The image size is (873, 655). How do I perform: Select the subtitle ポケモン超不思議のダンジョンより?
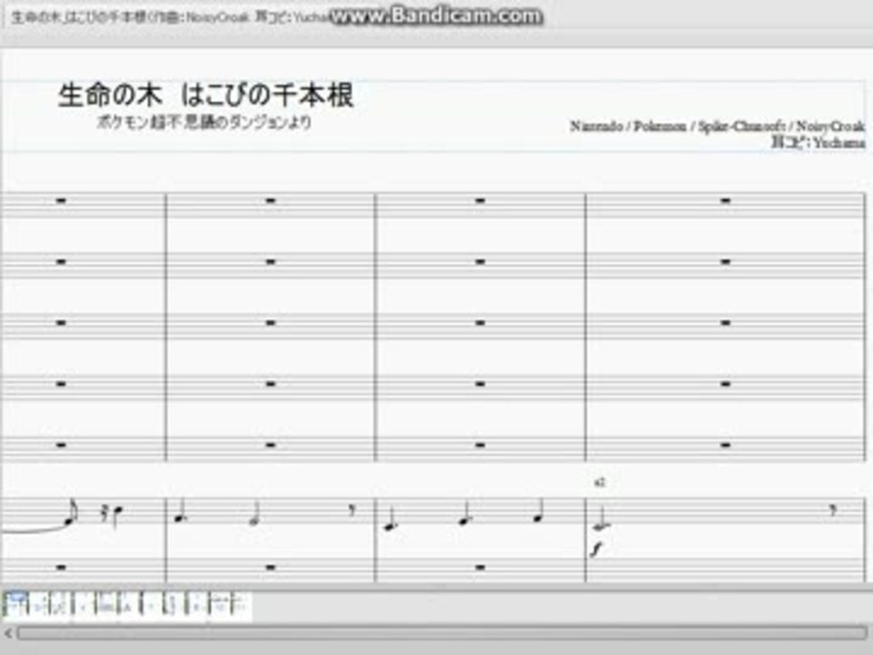[204, 122]
